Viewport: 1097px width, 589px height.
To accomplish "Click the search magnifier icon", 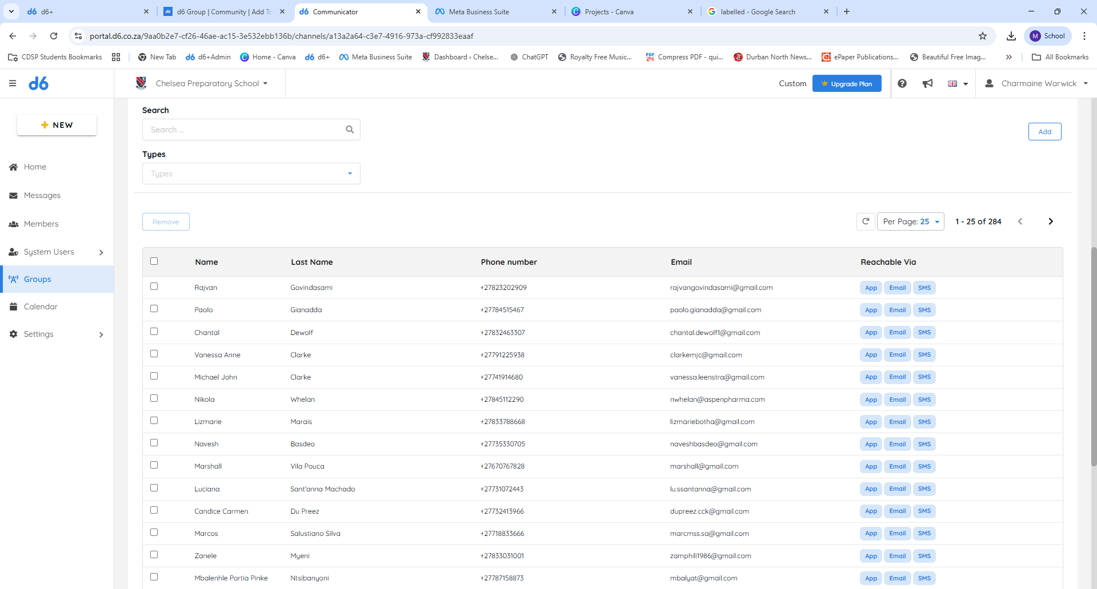I will point(350,130).
